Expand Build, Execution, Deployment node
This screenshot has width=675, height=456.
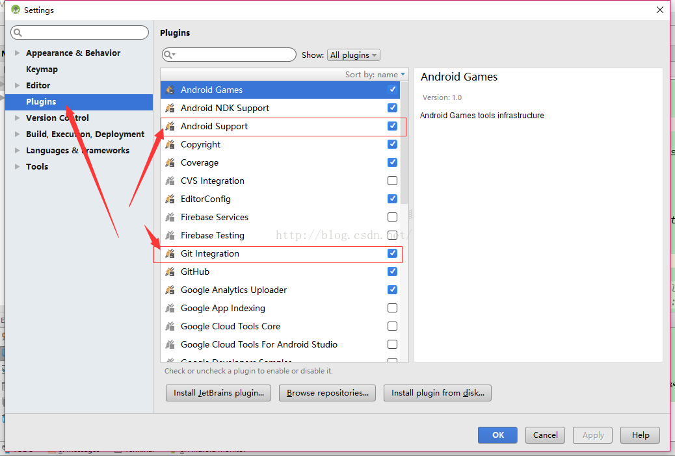pyautogui.click(x=17, y=134)
